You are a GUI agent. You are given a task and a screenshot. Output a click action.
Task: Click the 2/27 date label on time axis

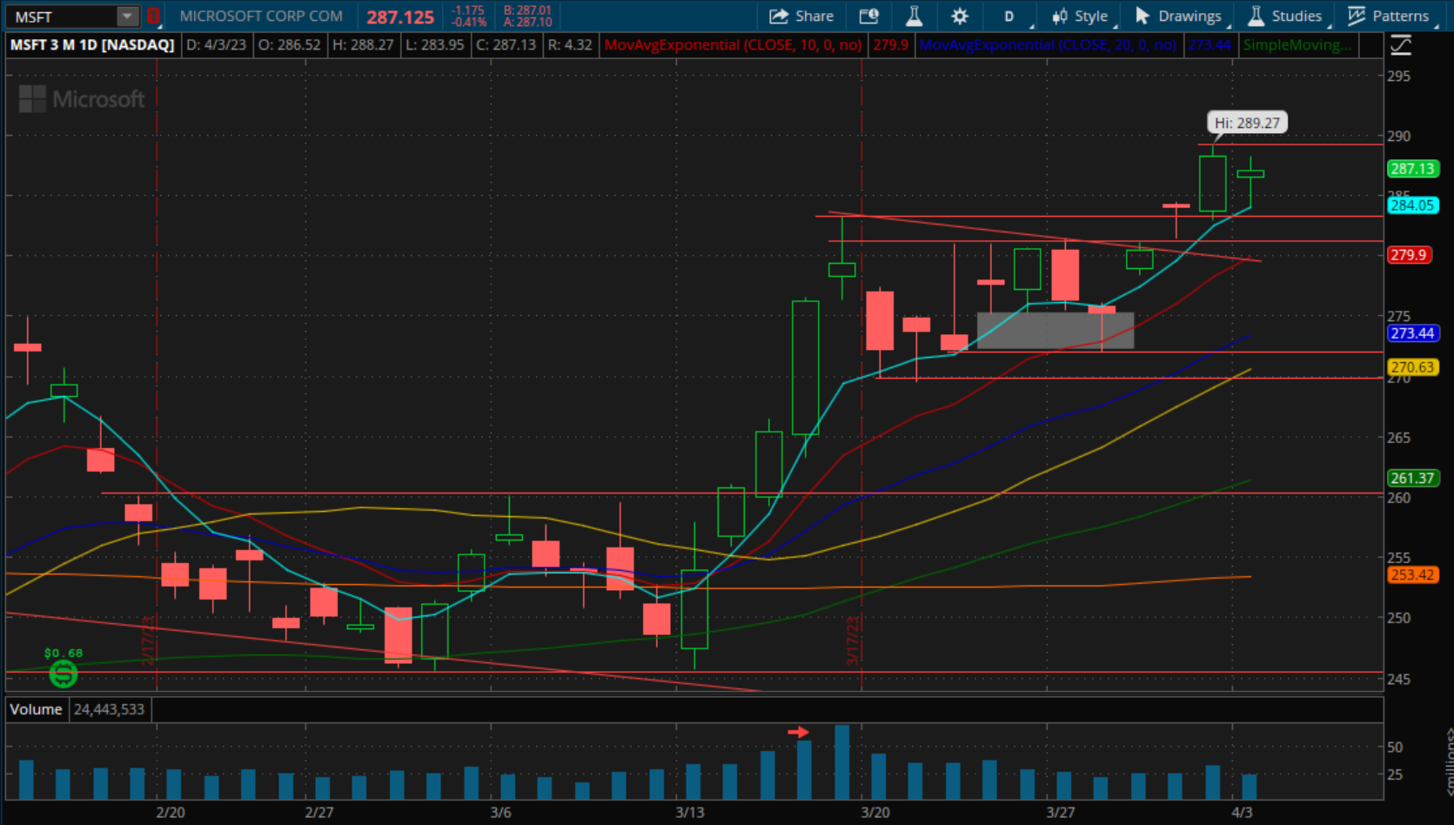(319, 812)
